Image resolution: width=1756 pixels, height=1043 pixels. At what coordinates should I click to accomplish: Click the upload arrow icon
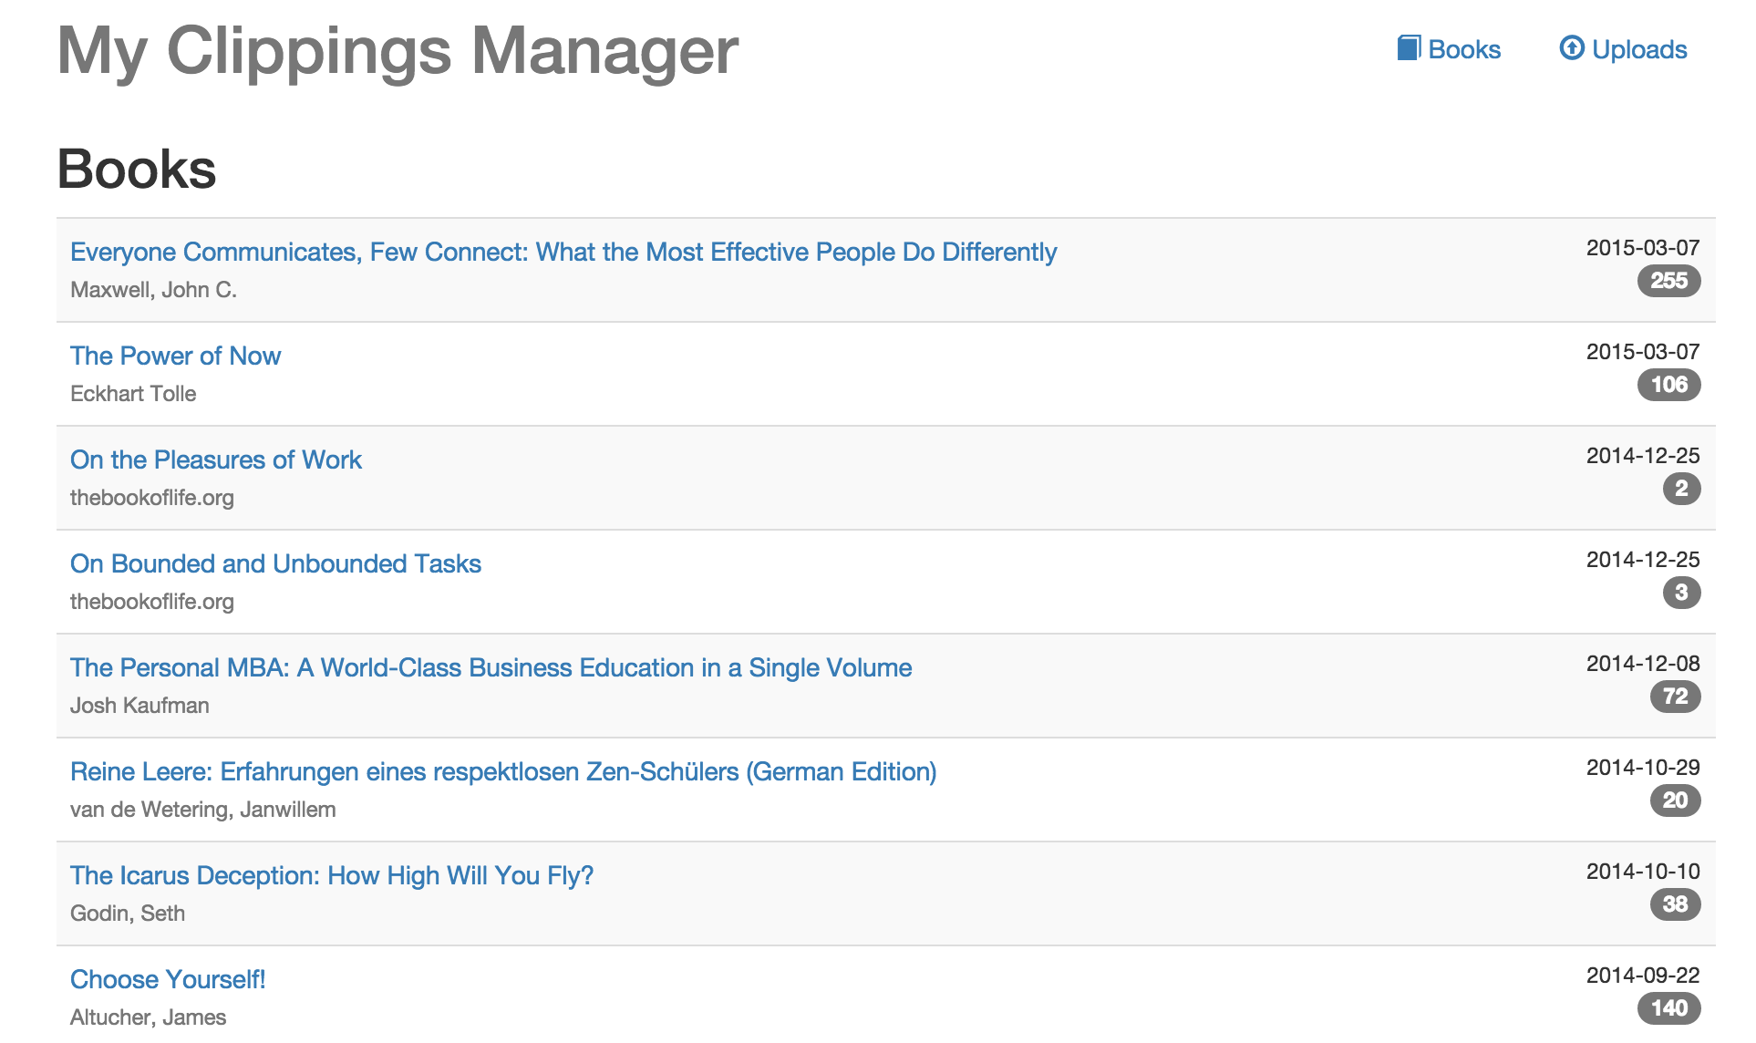[1572, 48]
